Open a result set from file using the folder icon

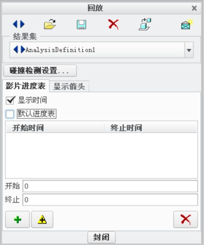(50, 24)
